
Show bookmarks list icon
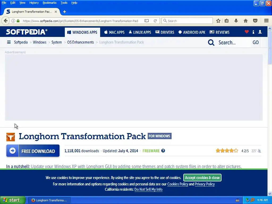(227, 21)
